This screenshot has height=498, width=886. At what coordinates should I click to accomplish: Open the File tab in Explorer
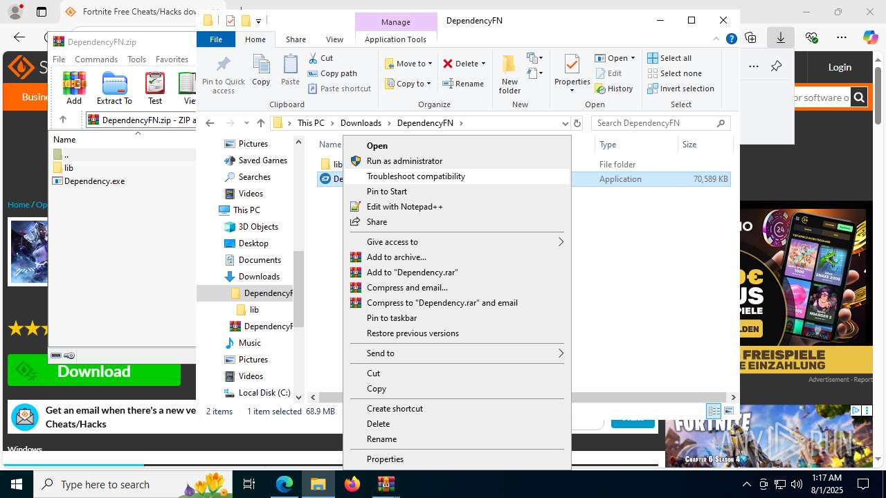(216, 39)
